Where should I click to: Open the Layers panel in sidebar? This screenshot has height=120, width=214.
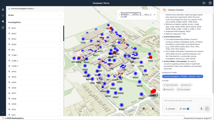[x=3, y=10]
